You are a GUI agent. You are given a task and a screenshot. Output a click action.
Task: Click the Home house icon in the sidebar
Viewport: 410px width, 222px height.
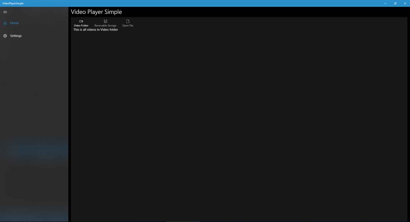click(x=5, y=23)
